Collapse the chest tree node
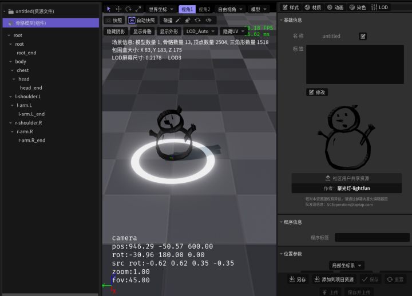The width and height of the screenshot is (412, 296). (12, 70)
